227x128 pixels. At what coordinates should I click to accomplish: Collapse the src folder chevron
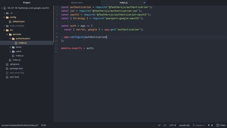tap(4, 30)
